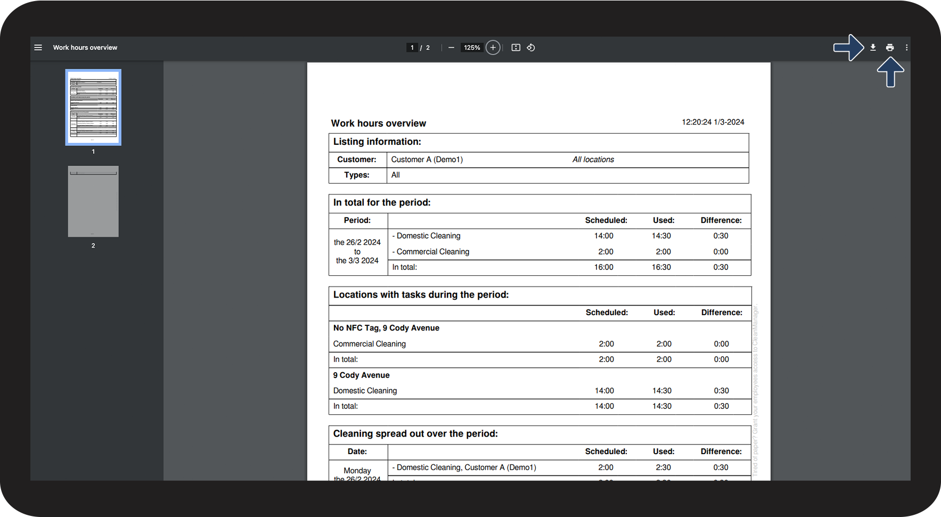Zoom in with the plus icon
Image resolution: width=941 pixels, height=517 pixels.
(493, 47)
